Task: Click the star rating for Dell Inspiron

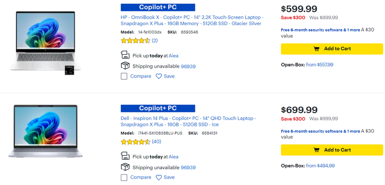Action: tap(135, 142)
